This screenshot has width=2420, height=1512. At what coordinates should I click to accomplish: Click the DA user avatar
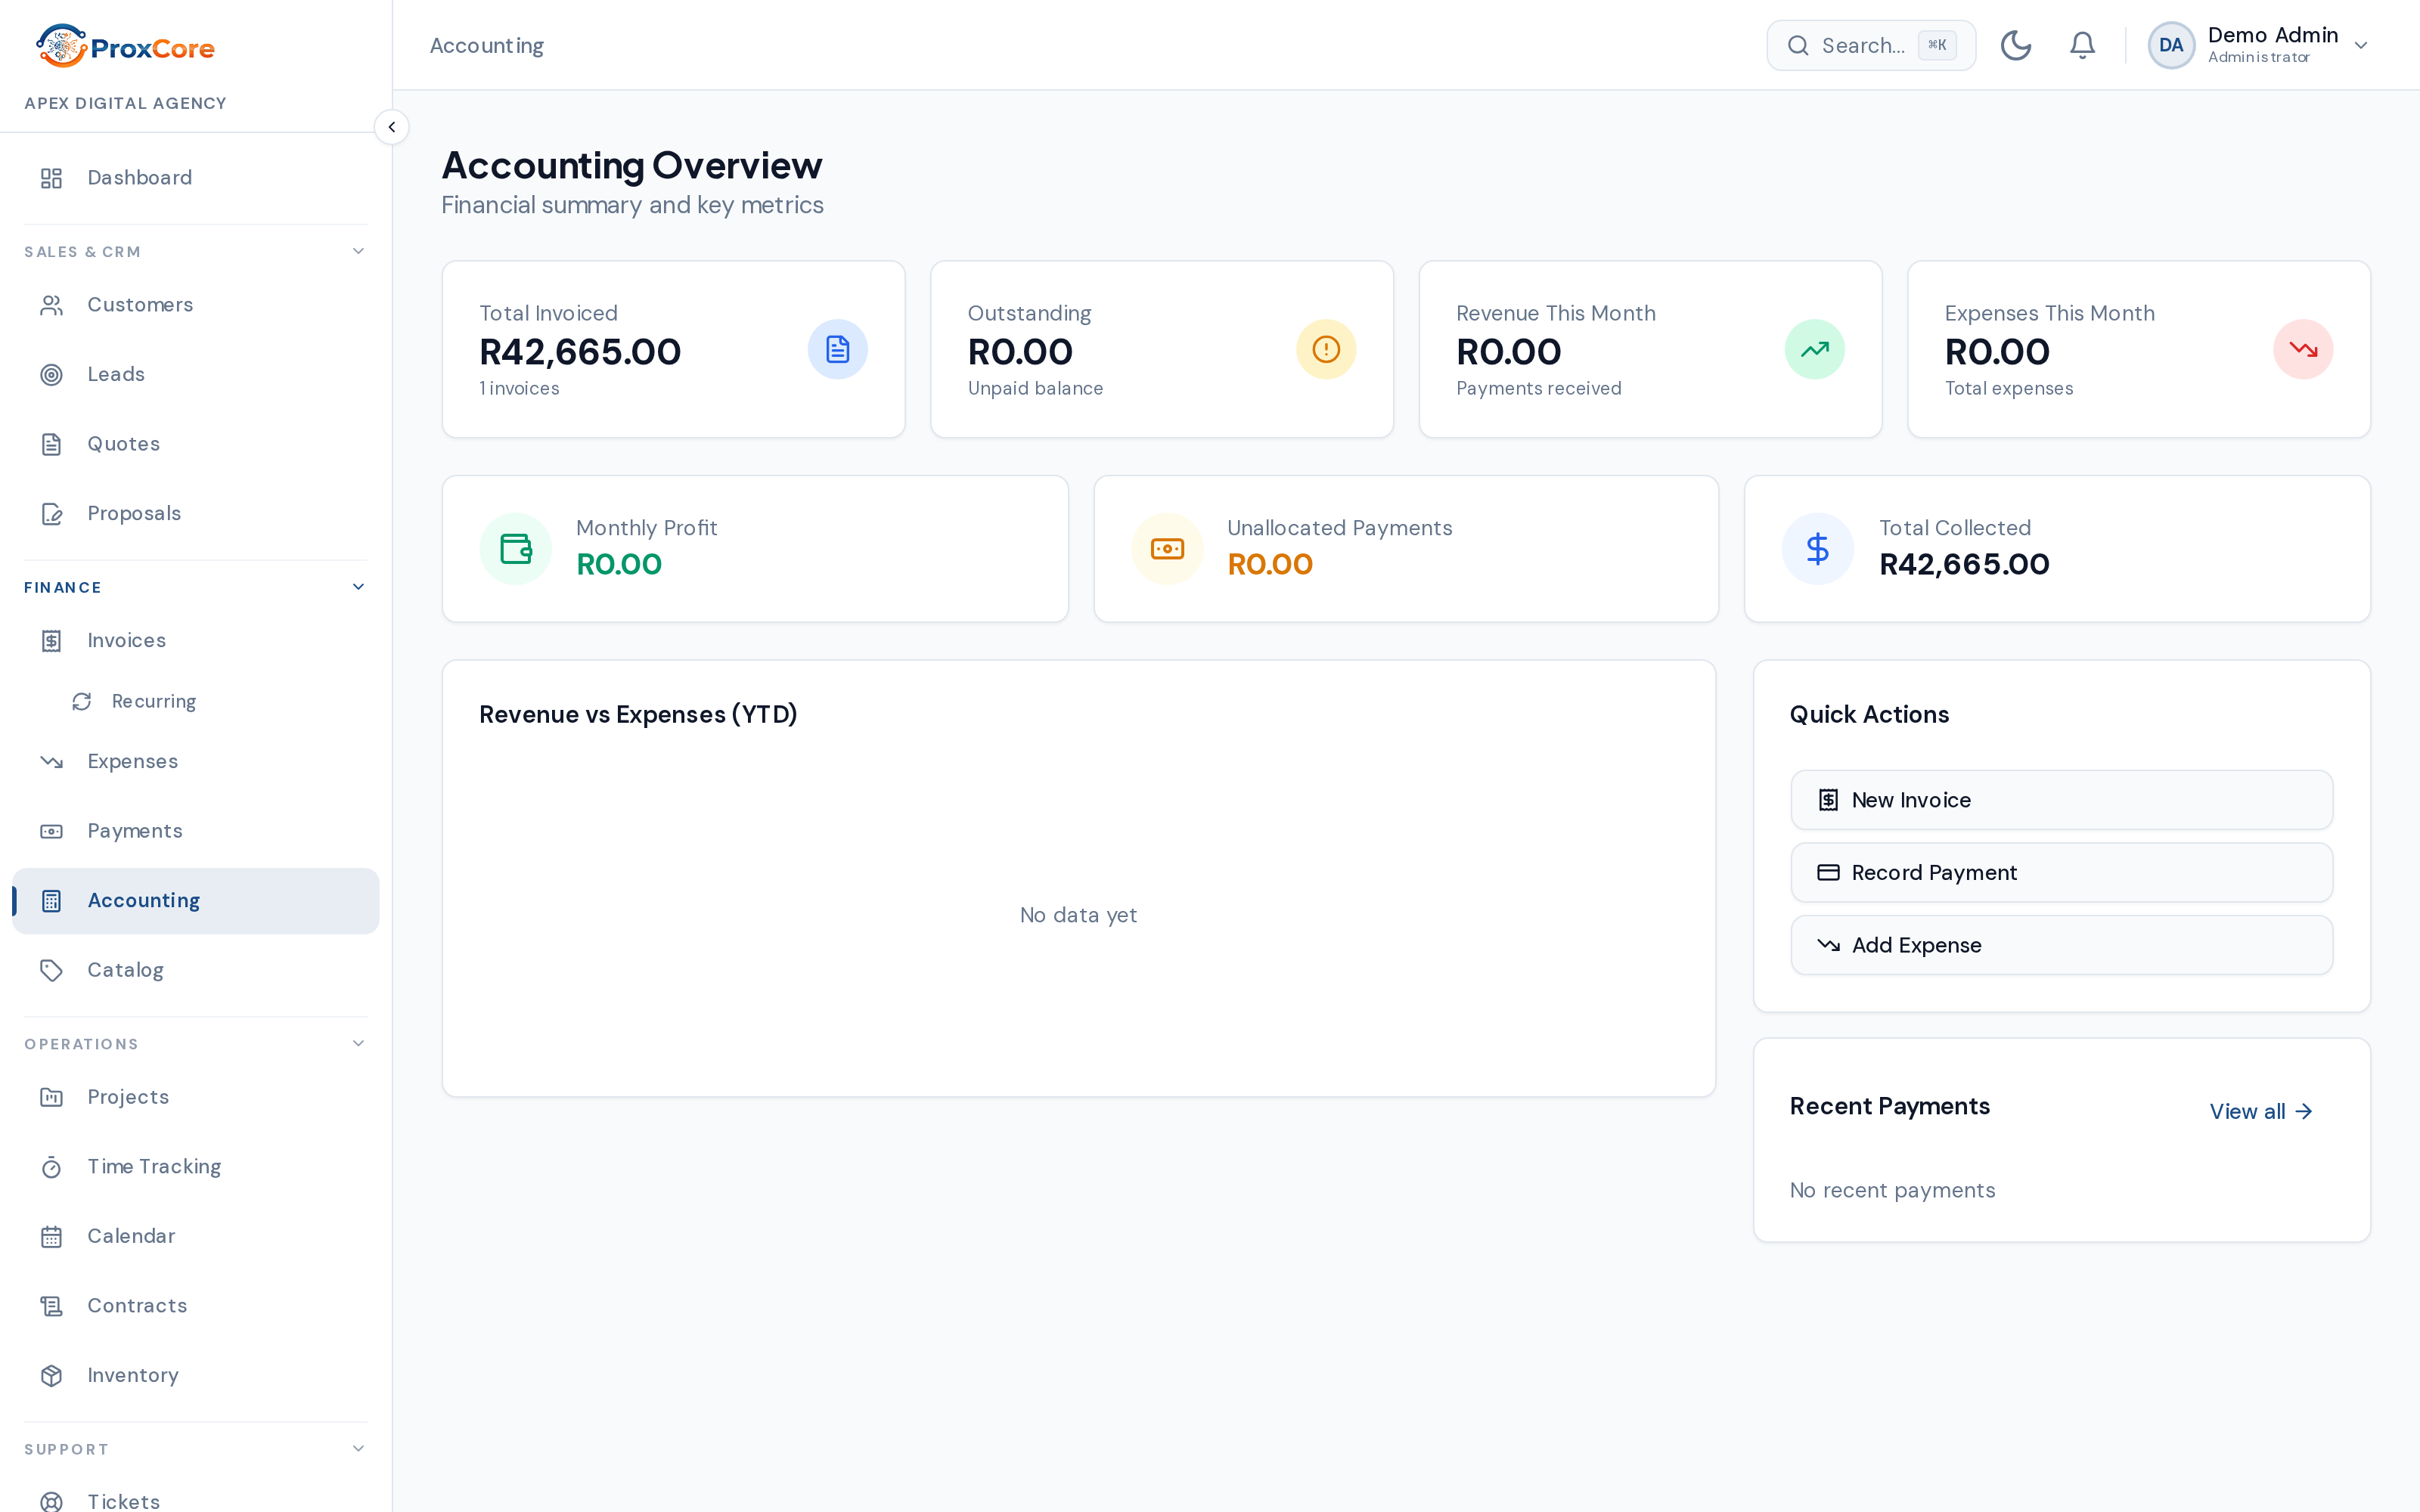click(x=2171, y=45)
